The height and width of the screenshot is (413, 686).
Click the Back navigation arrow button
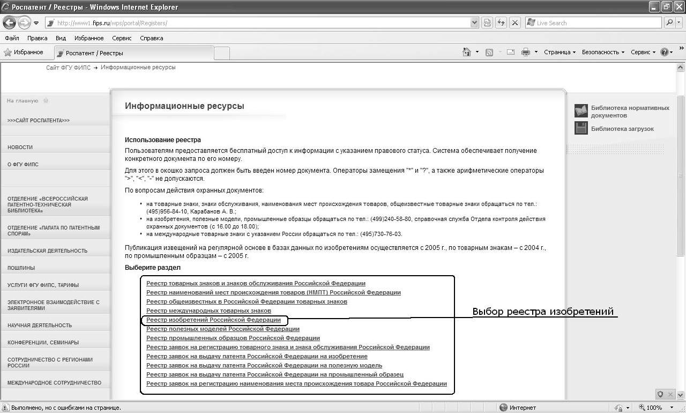pos(9,23)
